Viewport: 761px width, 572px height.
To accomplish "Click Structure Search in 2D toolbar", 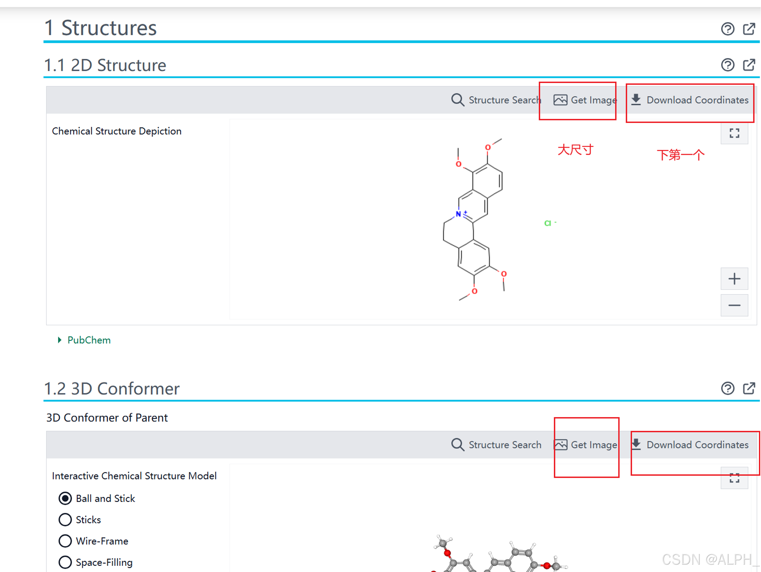I will click(496, 100).
